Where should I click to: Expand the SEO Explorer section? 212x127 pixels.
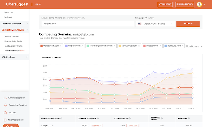(15, 57)
